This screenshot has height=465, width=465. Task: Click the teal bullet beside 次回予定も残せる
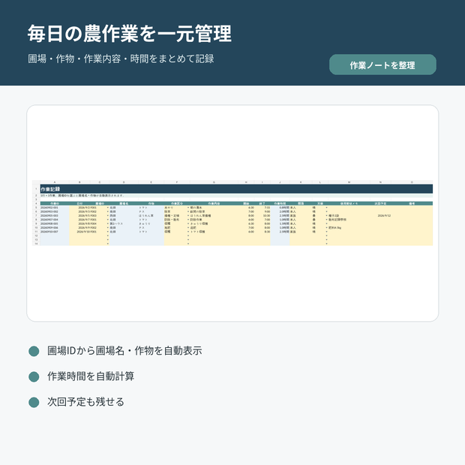pyautogui.click(x=34, y=403)
